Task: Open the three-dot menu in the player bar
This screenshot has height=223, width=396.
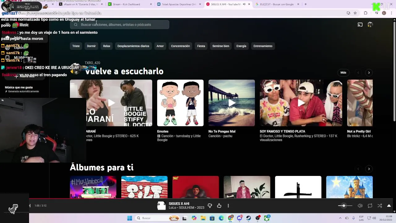Action: click(x=228, y=206)
